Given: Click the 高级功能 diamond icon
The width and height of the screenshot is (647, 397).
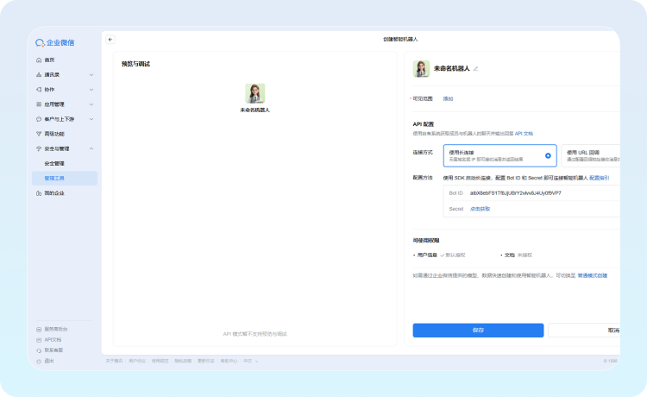Looking at the screenshot, I should pyautogui.click(x=39, y=134).
